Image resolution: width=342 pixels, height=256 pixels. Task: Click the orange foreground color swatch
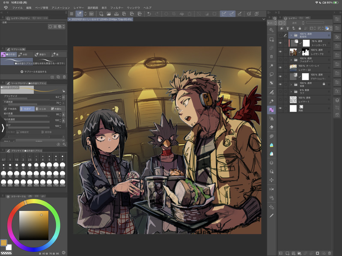tap(4, 243)
